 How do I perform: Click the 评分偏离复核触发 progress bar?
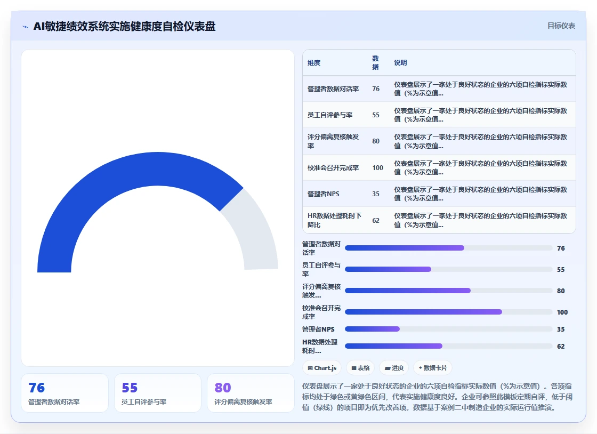448,291
